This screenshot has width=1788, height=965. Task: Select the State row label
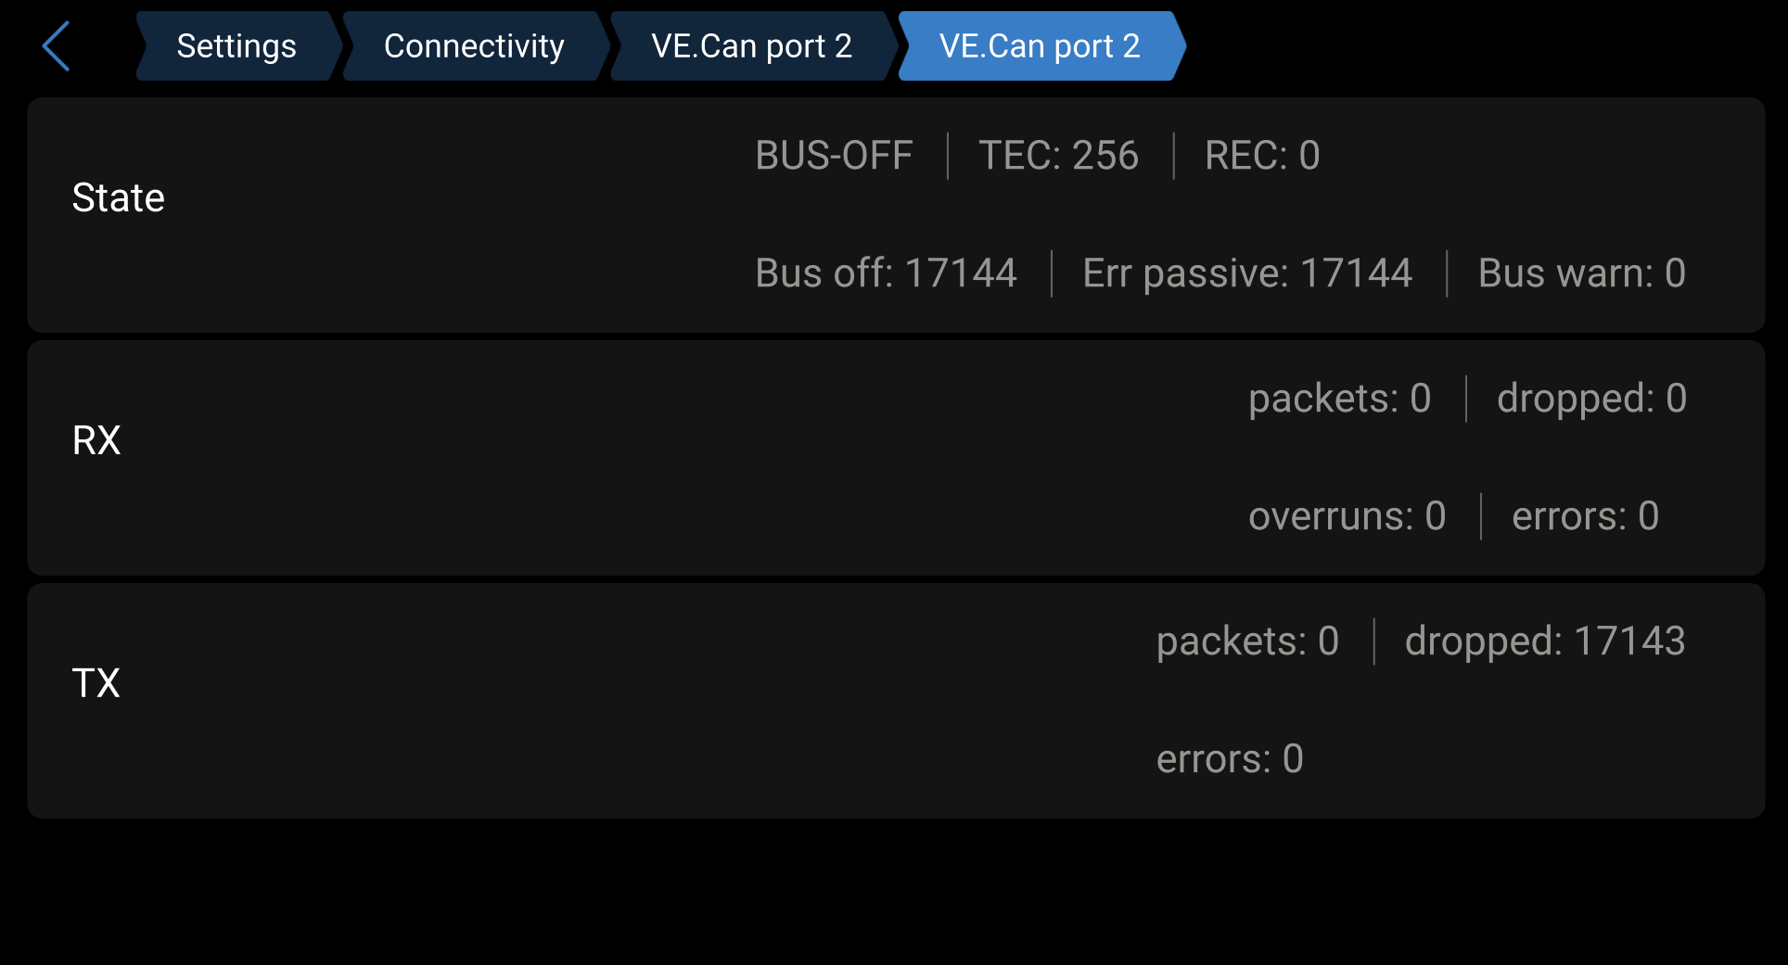point(119,197)
